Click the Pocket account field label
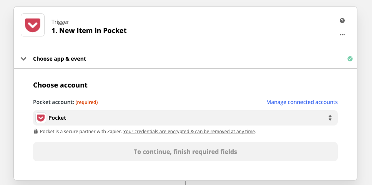Viewport: 372px width, 185px height. pos(54,102)
